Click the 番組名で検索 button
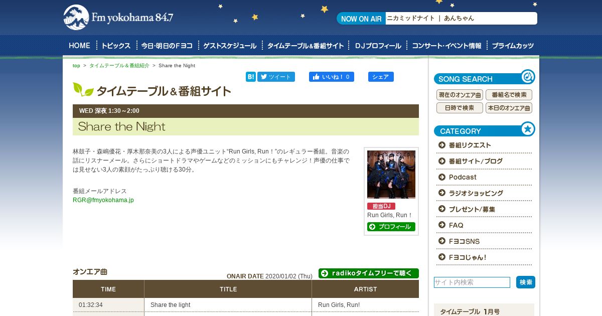 [x=509, y=95]
